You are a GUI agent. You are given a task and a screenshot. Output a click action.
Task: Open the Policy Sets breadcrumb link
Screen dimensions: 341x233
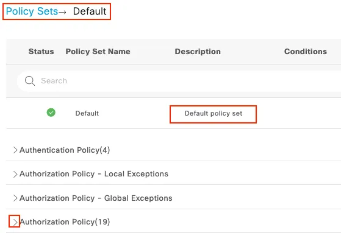coord(32,12)
